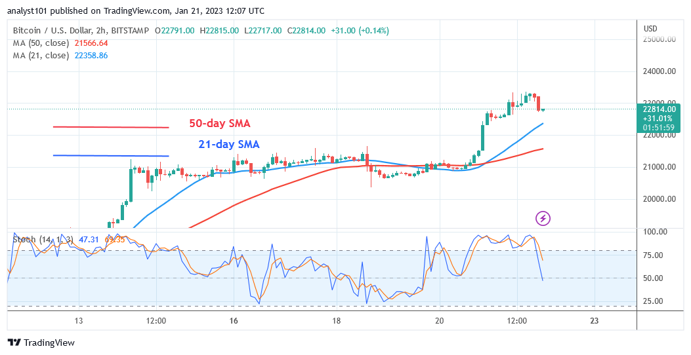Click the MA 21 value 22358.86

(91, 56)
